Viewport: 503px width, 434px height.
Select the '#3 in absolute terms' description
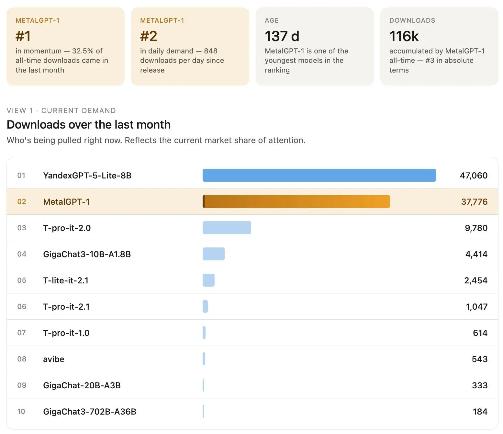[437, 61]
